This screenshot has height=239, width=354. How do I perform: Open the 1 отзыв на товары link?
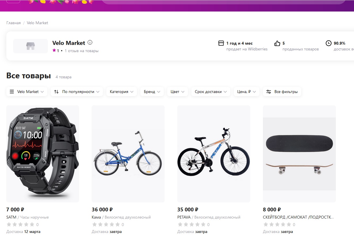click(82, 51)
